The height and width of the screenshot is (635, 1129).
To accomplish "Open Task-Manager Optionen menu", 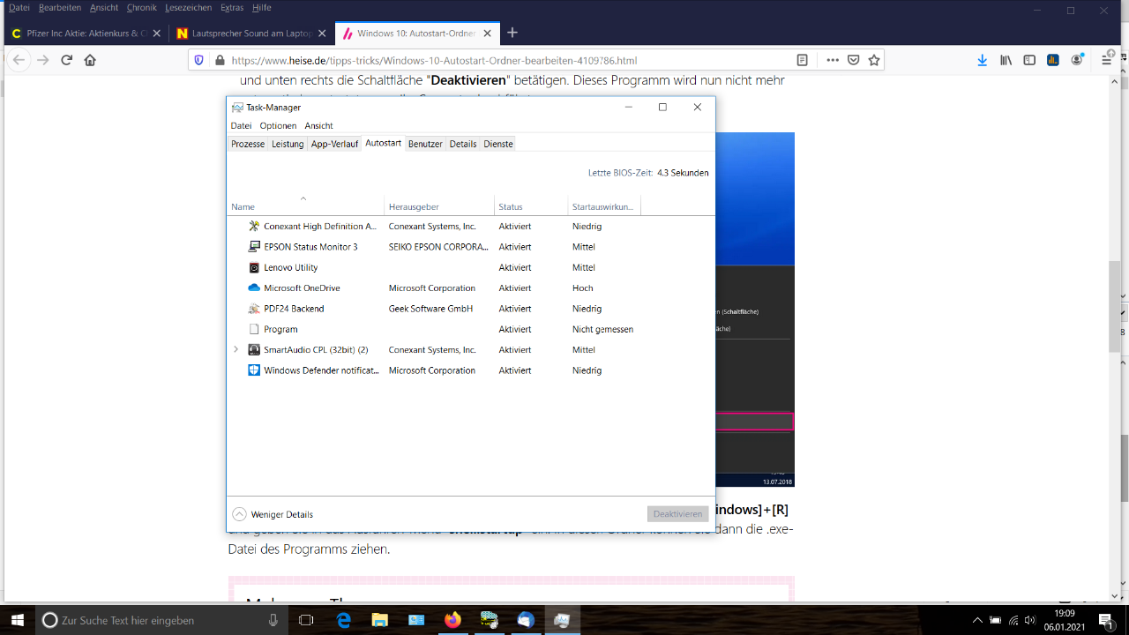I will point(278,126).
